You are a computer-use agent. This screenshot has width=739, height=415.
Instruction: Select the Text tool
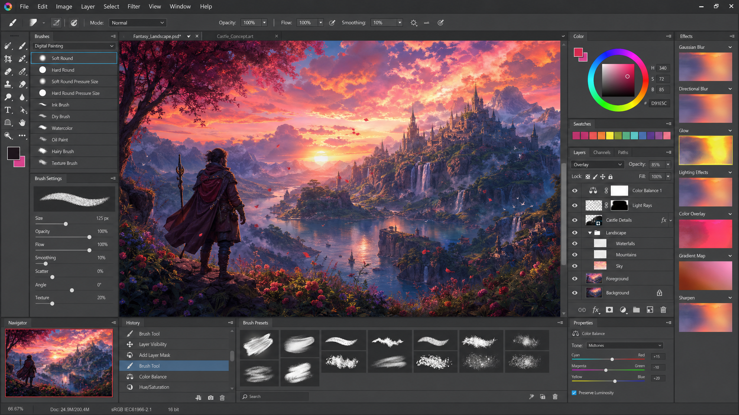pos(8,110)
